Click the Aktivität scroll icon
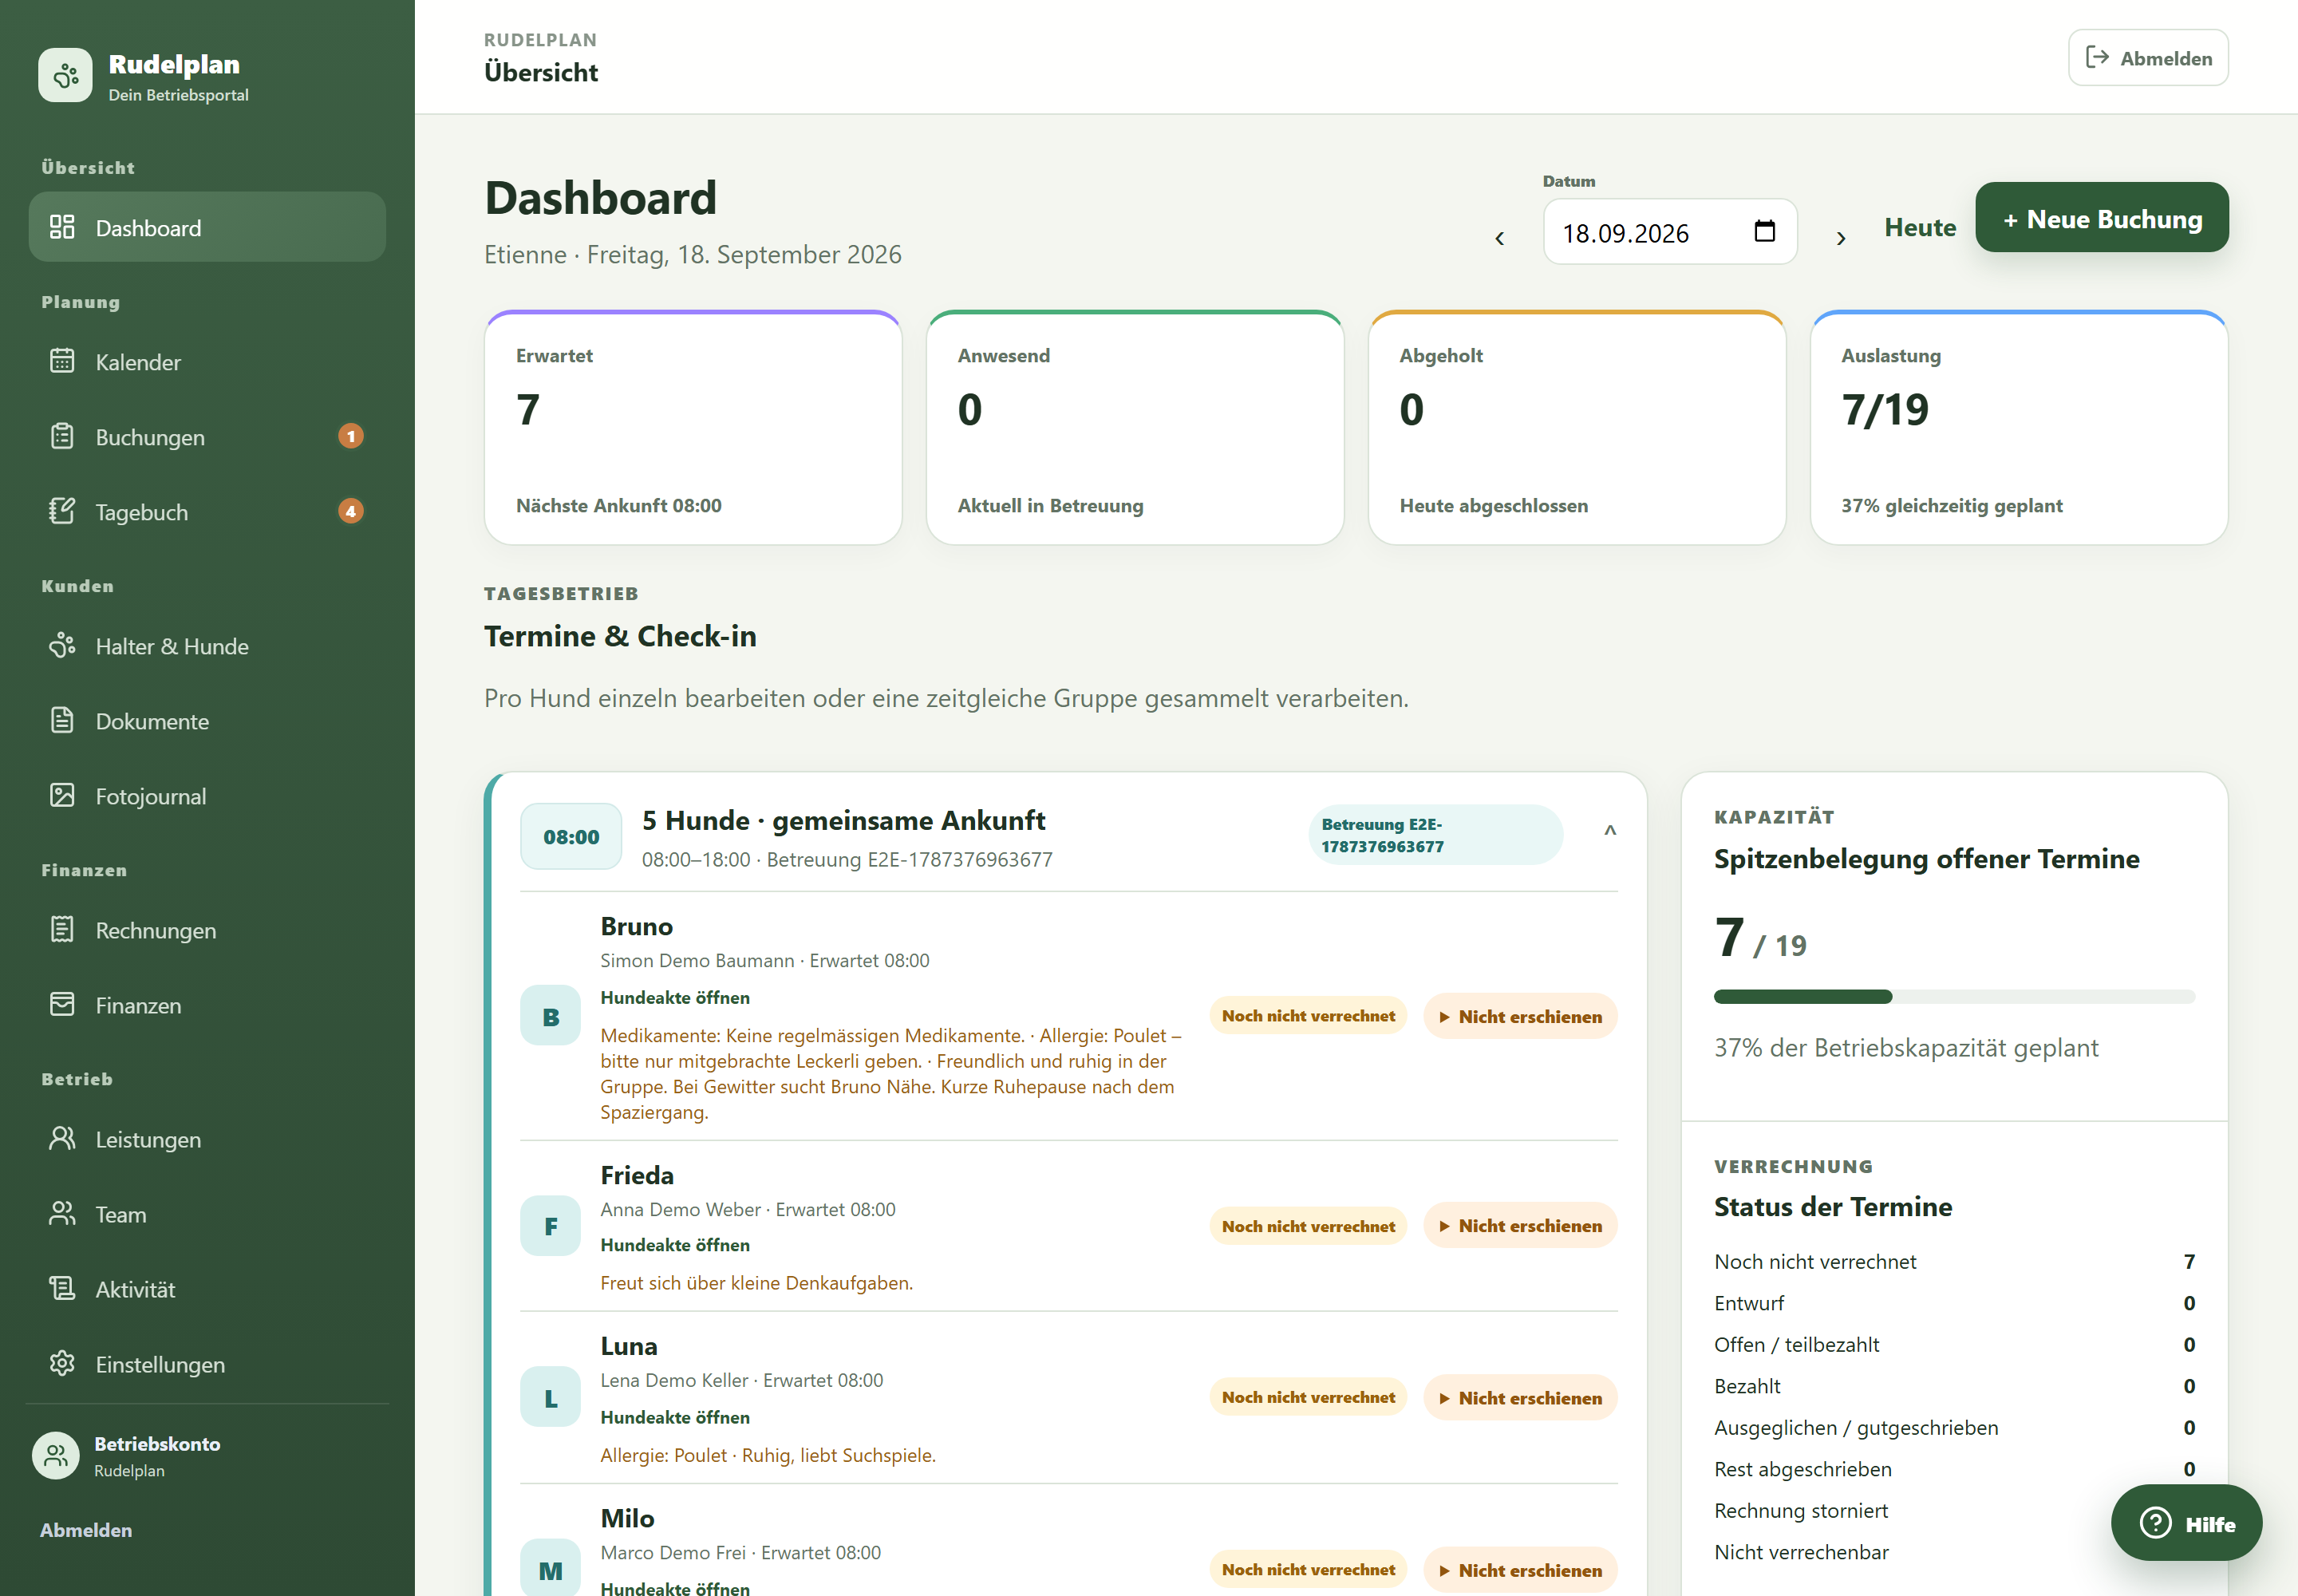This screenshot has height=1596, width=2298. pyautogui.click(x=62, y=1288)
